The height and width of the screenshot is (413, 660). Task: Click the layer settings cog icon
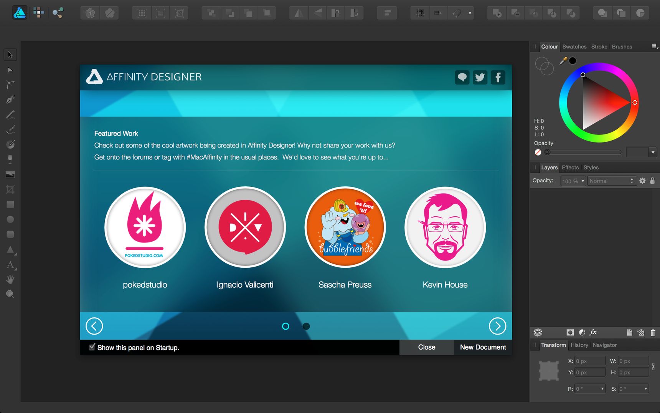(x=642, y=181)
